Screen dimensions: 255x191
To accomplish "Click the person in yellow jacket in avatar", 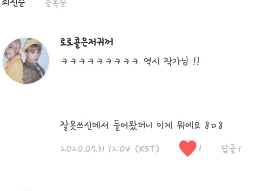I will click(x=13, y=63).
